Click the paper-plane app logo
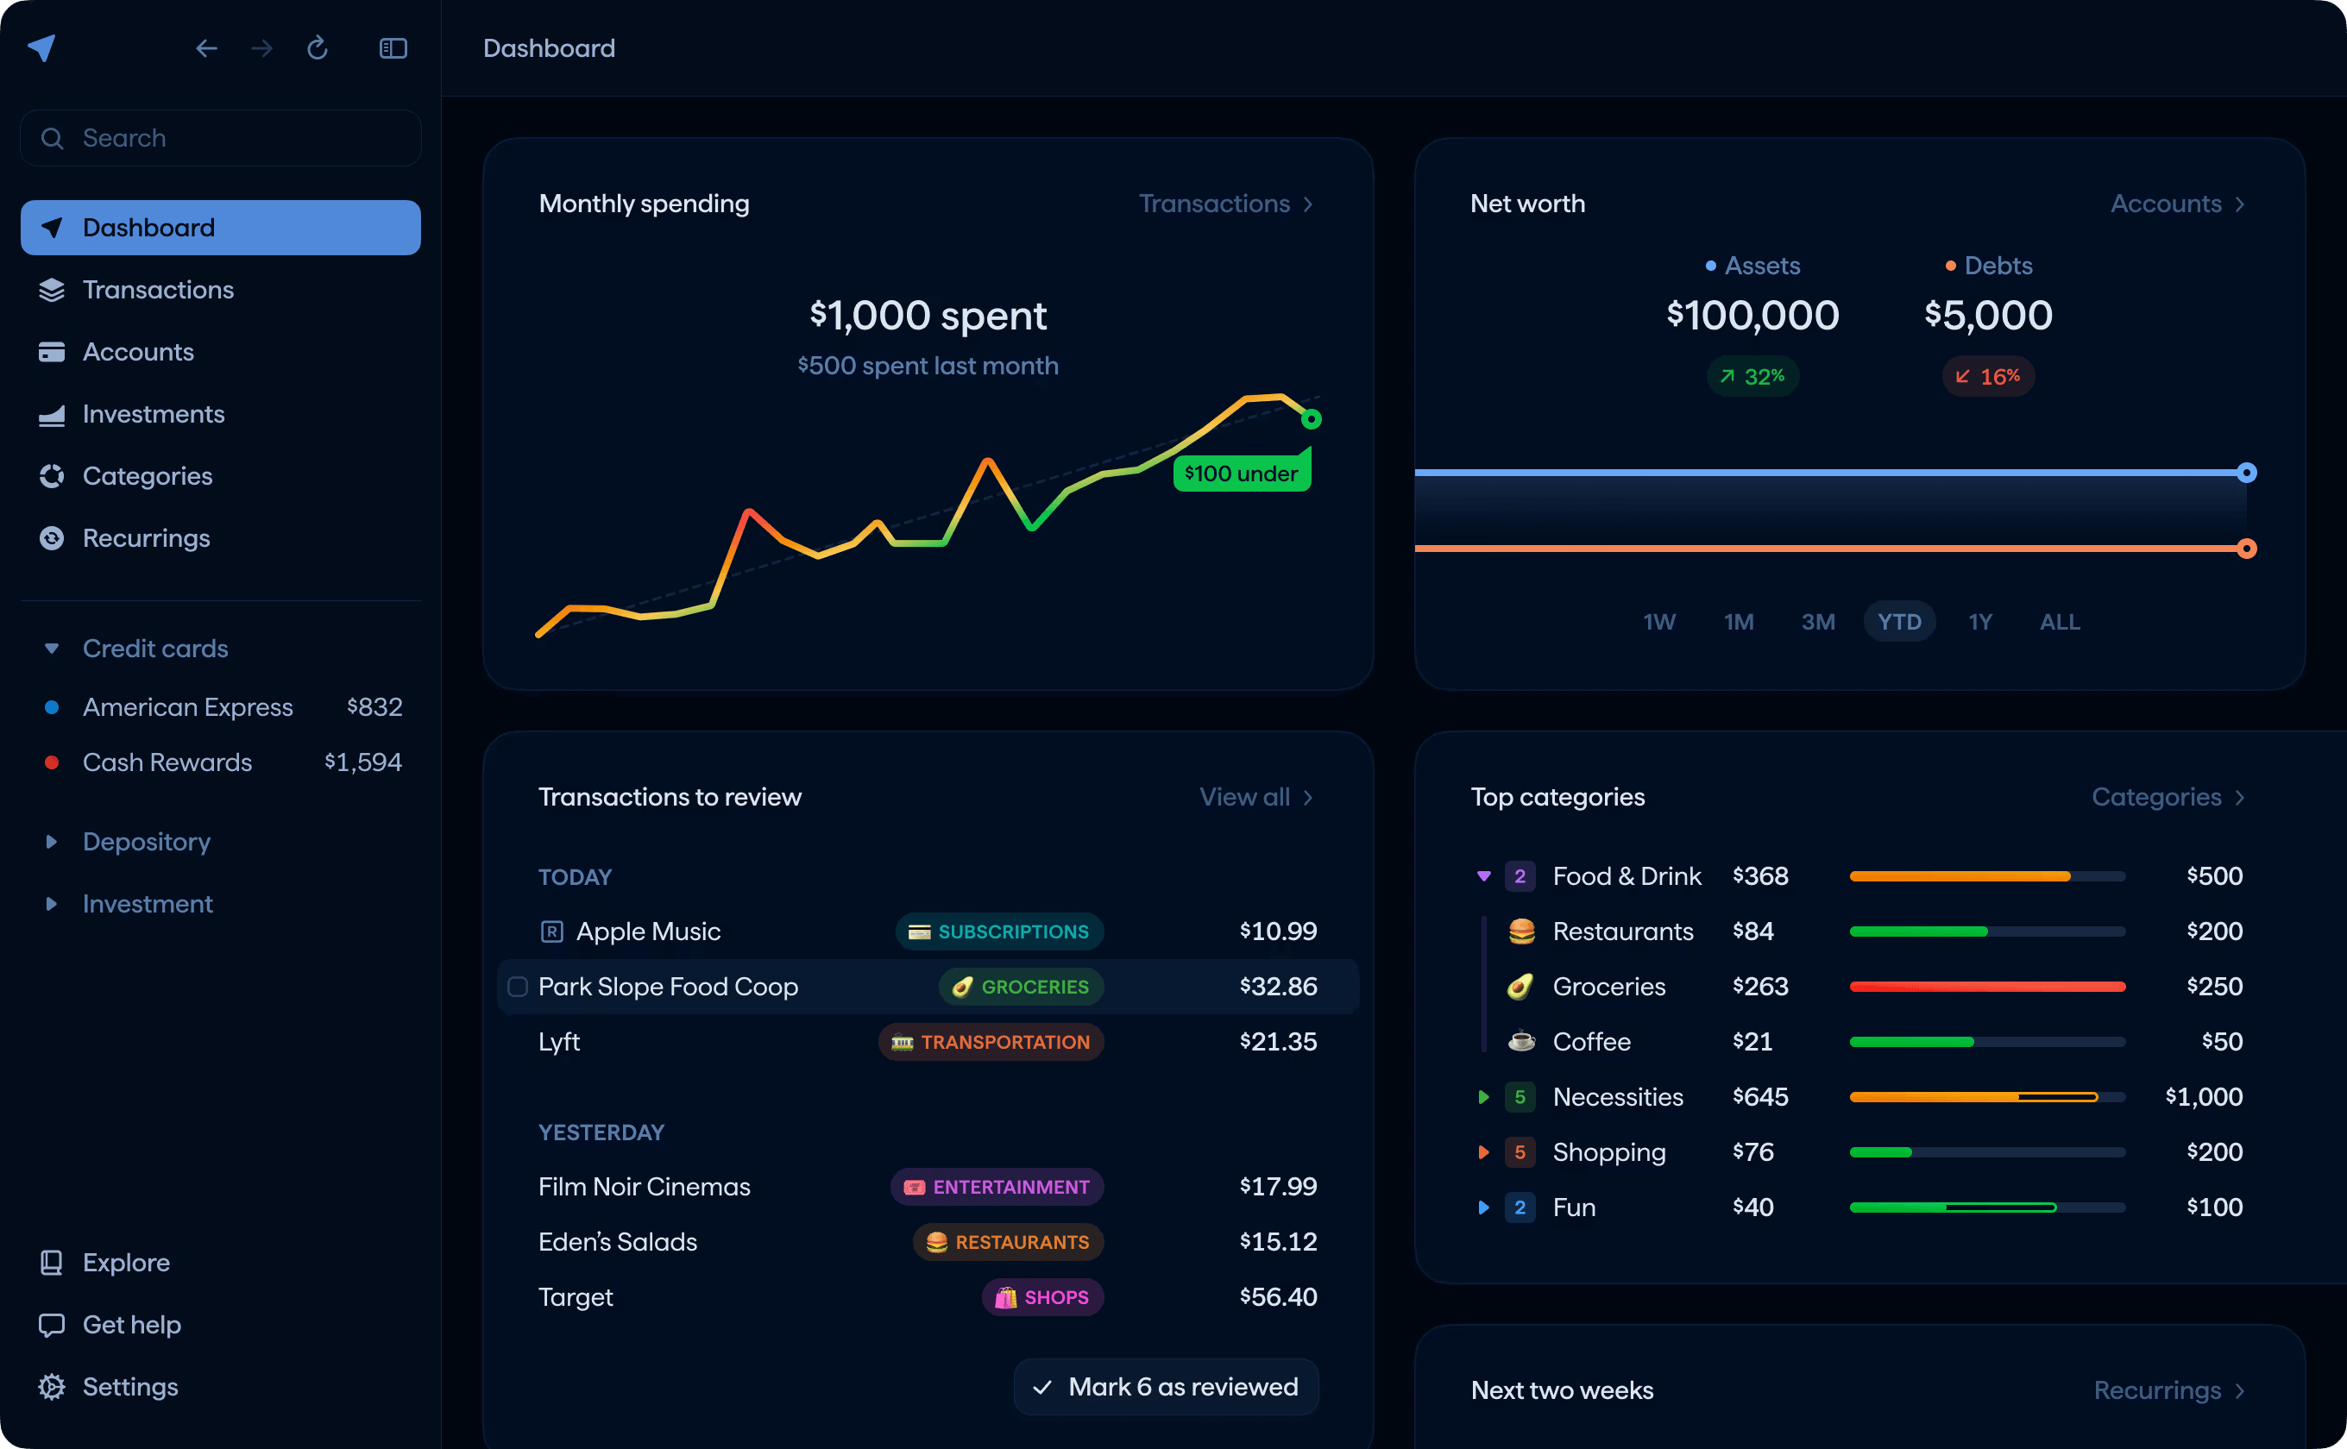This screenshot has height=1449, width=2347. [x=42, y=48]
